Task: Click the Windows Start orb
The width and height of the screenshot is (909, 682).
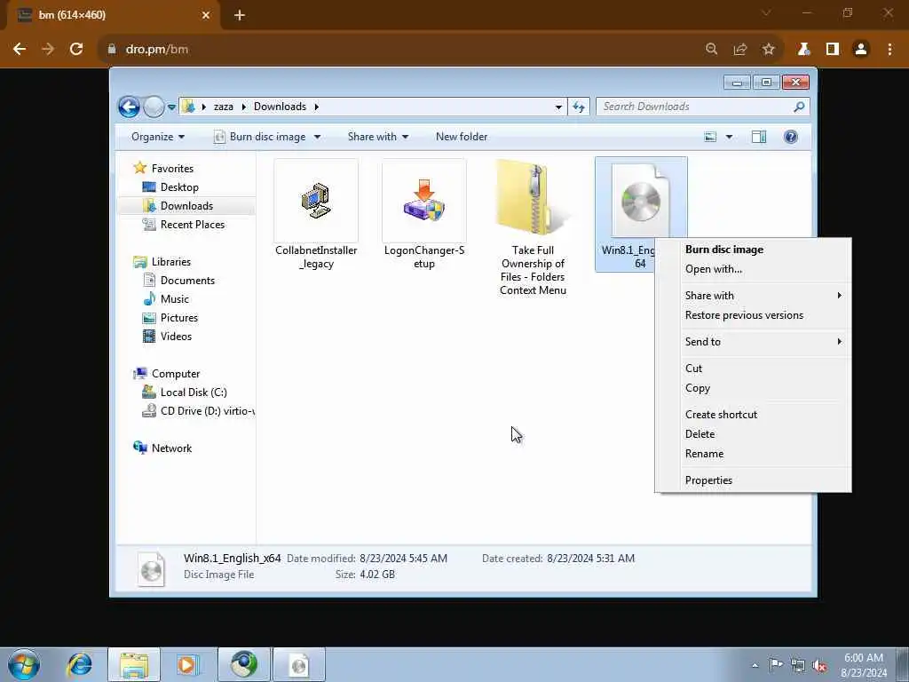Action: (x=24, y=664)
